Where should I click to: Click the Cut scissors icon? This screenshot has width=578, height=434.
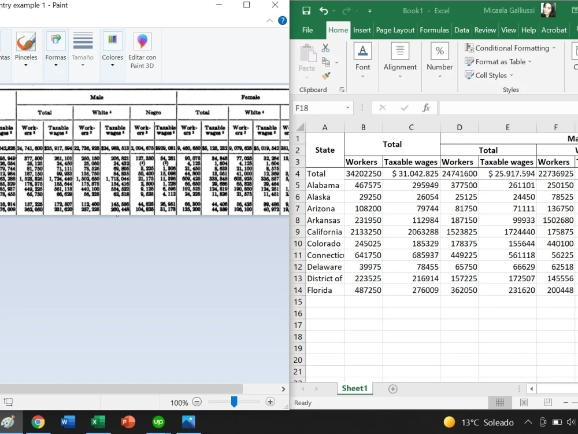[325, 48]
